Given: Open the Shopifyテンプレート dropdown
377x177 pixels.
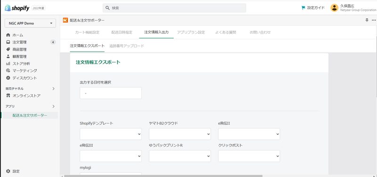Looking at the screenshot, I should pyautogui.click(x=111, y=134).
